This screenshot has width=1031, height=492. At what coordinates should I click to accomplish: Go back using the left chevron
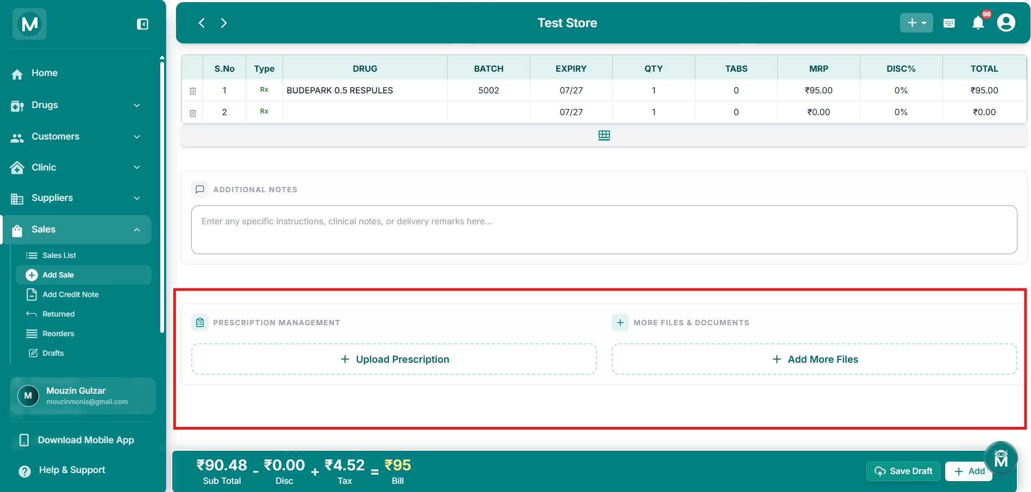coord(202,23)
